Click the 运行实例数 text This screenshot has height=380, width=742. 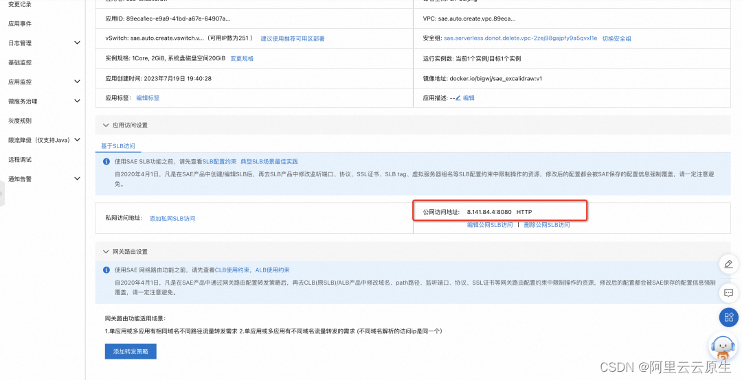[x=472, y=58]
